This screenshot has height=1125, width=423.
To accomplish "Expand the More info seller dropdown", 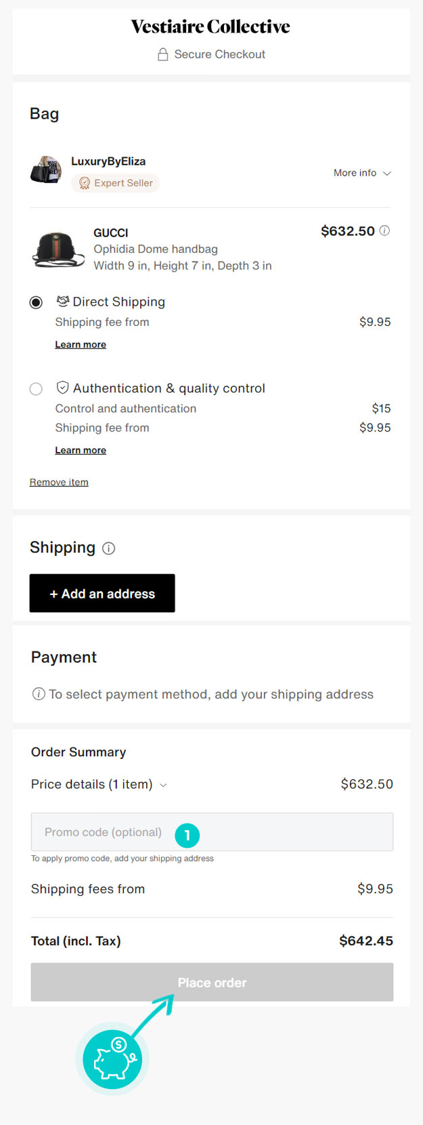I will (x=362, y=173).
